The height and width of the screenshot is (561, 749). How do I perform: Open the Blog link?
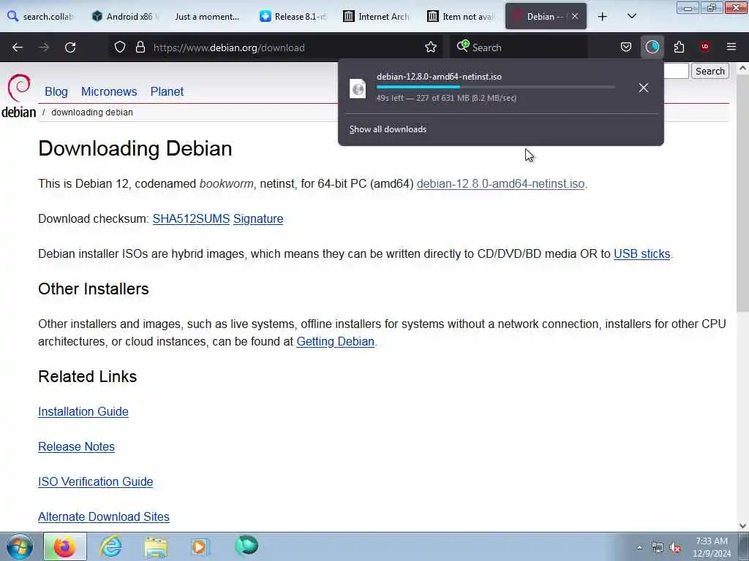(x=56, y=91)
